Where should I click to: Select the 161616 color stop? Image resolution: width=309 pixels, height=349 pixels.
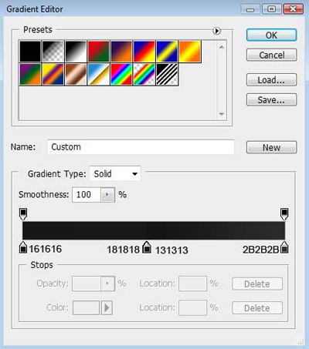tap(23, 247)
